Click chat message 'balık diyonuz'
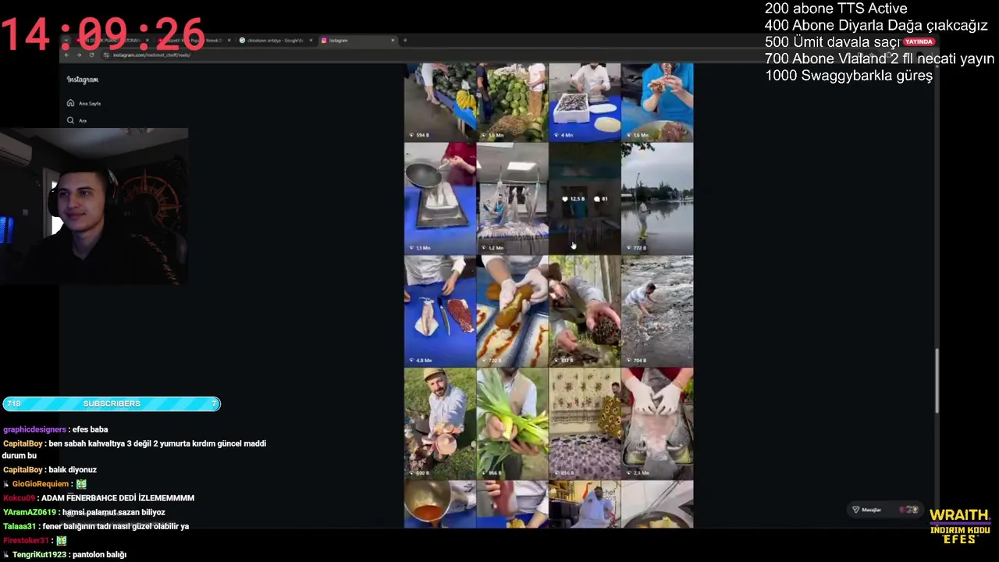 point(73,470)
